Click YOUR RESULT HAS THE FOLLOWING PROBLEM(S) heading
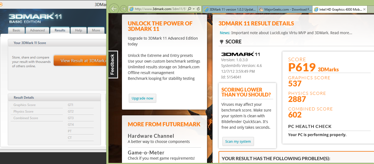 (x=276, y=159)
